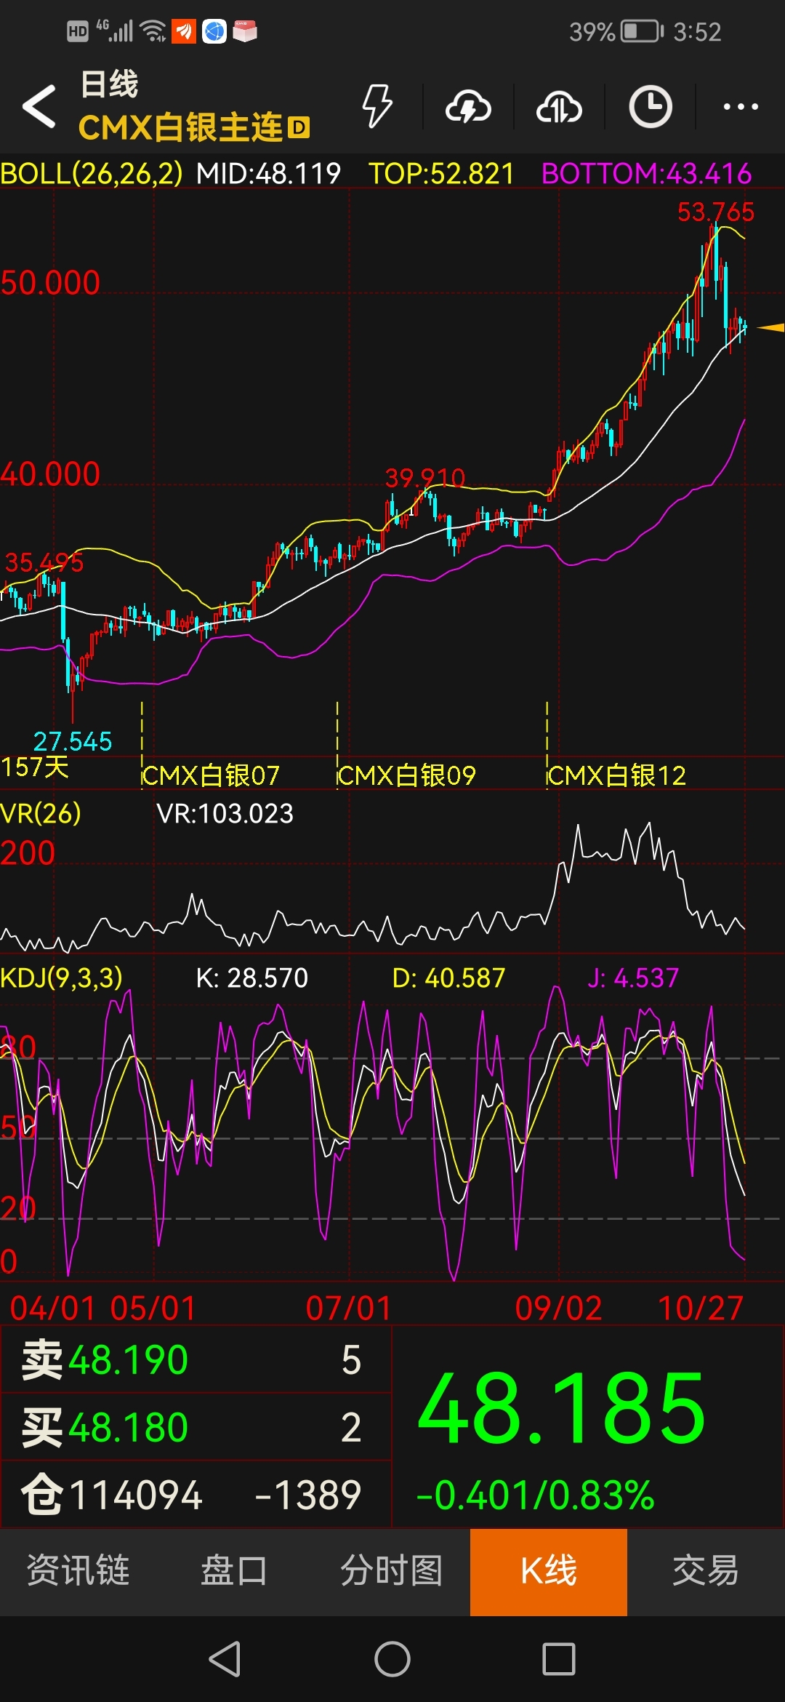Tap the 50.000 price axis label
Screen dimensions: 785x1702
pos(50,283)
